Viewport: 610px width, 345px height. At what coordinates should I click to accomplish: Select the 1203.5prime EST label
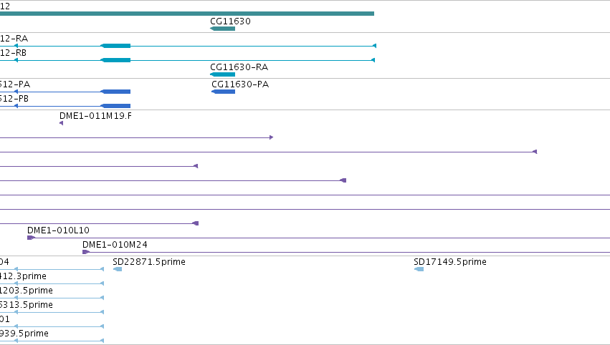(26, 290)
